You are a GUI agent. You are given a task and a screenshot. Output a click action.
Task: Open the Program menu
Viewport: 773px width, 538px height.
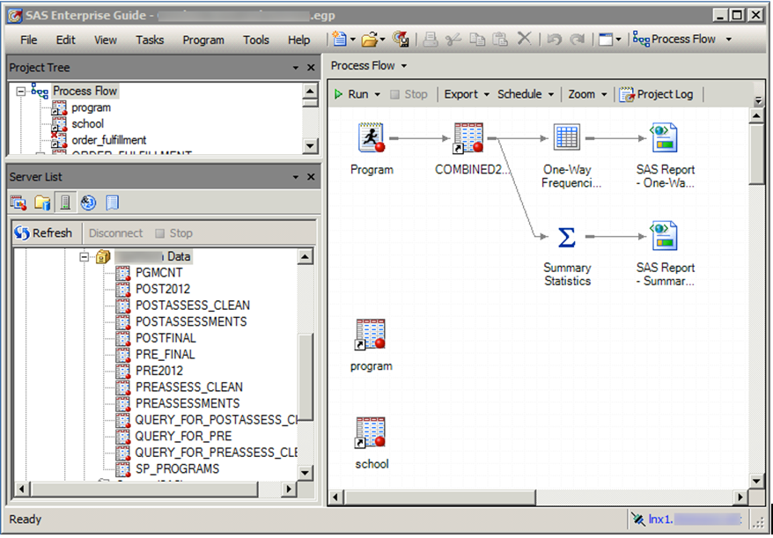click(x=203, y=40)
